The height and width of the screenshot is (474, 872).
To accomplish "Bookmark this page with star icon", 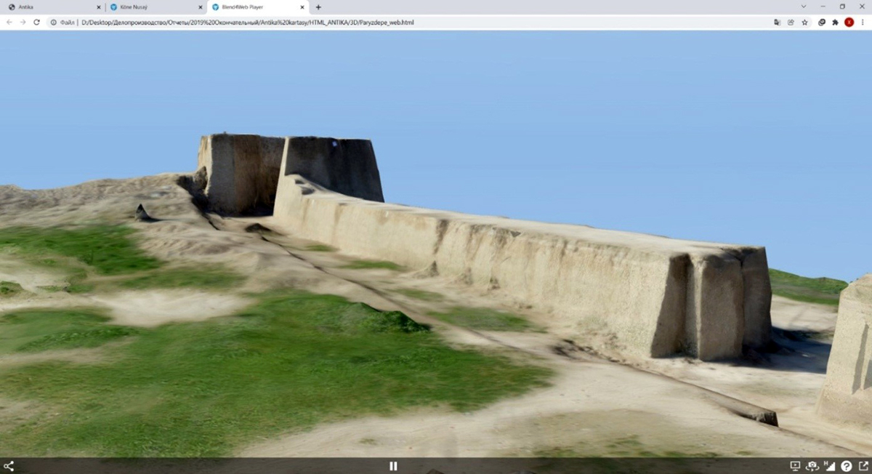I will pos(804,23).
